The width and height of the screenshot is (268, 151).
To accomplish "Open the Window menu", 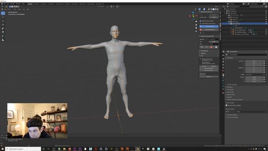I will coord(18,4).
